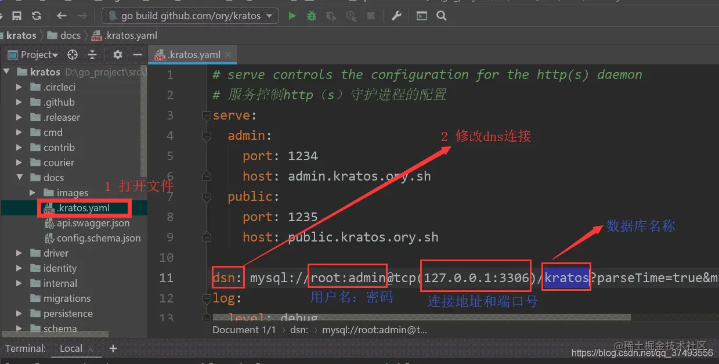Select config.schema.json in project tree

(92, 238)
